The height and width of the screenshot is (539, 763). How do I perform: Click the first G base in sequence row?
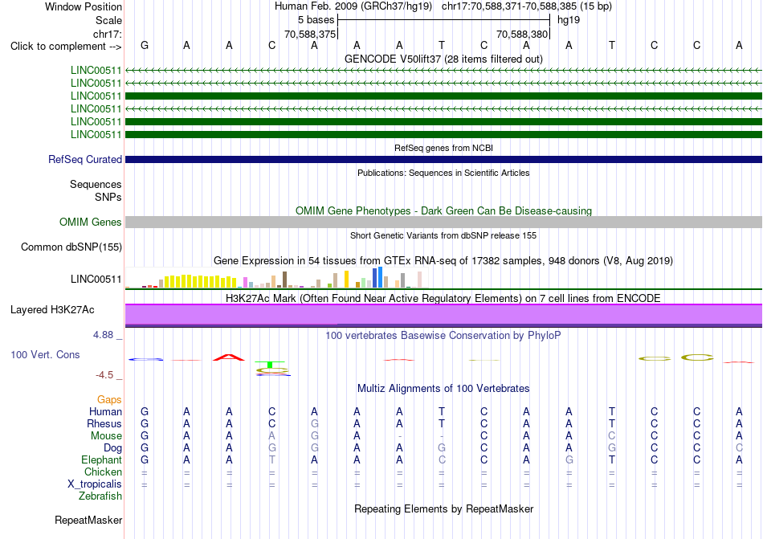(145, 46)
